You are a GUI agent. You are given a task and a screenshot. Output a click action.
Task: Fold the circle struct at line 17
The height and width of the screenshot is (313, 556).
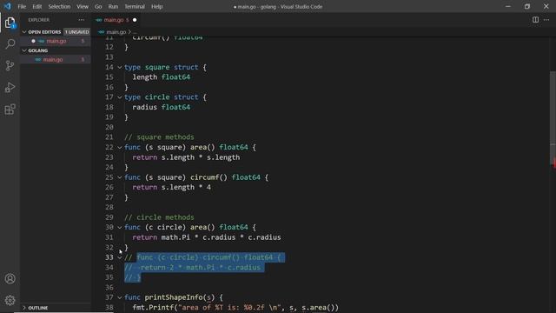coord(120,97)
